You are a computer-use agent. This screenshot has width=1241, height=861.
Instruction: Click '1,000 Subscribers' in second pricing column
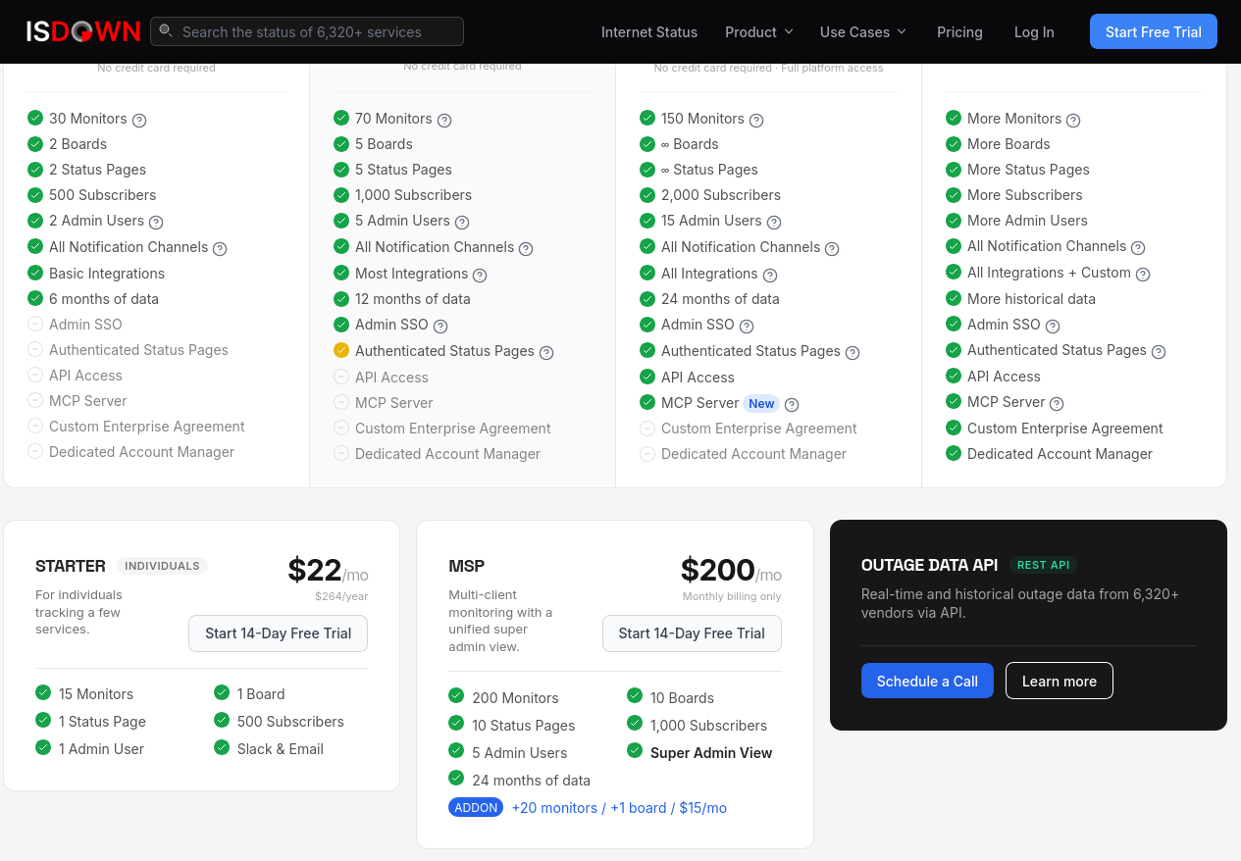coord(413,194)
